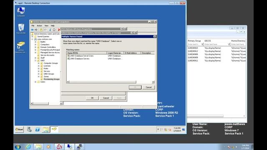Image resolution: width=267 pixels, height=150 pixels.
Task: Click the matching names horizontal scrollbar
Action: [x=103, y=82]
